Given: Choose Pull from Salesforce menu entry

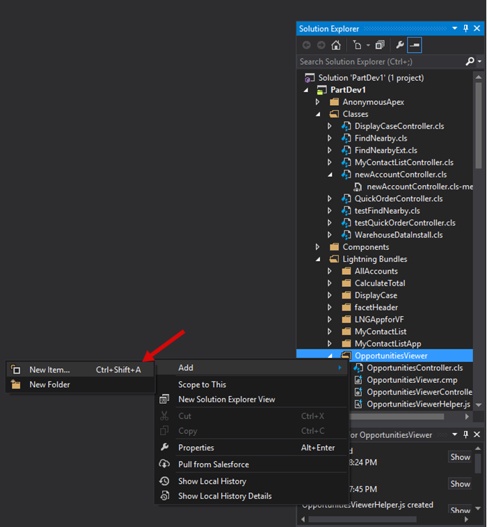Looking at the screenshot, I should point(251,464).
